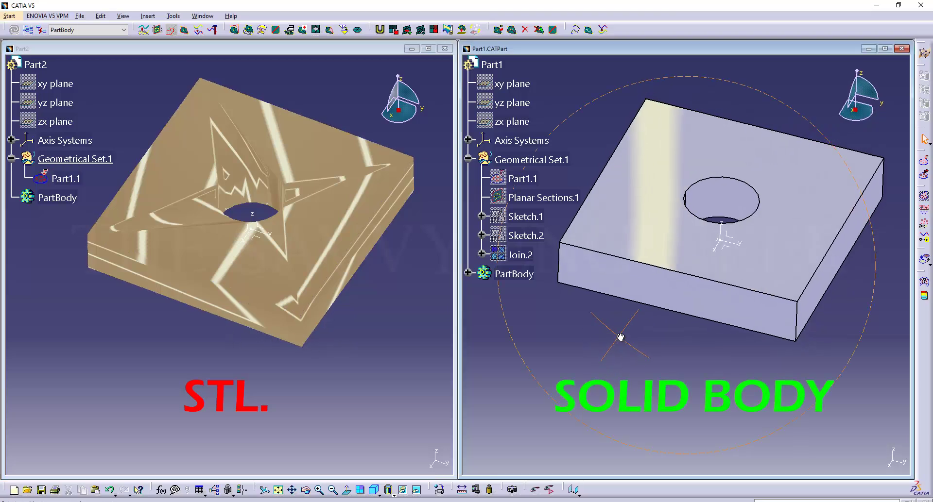Open the PartBody dropdown in toolbar
Image resolution: width=933 pixels, height=502 pixels.
123,30
